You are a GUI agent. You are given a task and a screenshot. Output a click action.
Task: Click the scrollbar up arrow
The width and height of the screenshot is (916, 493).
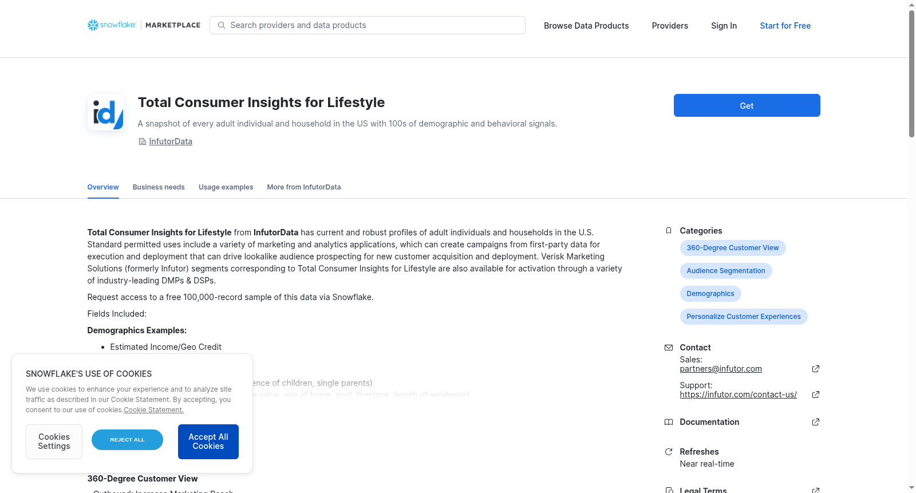pyautogui.click(x=911, y=5)
